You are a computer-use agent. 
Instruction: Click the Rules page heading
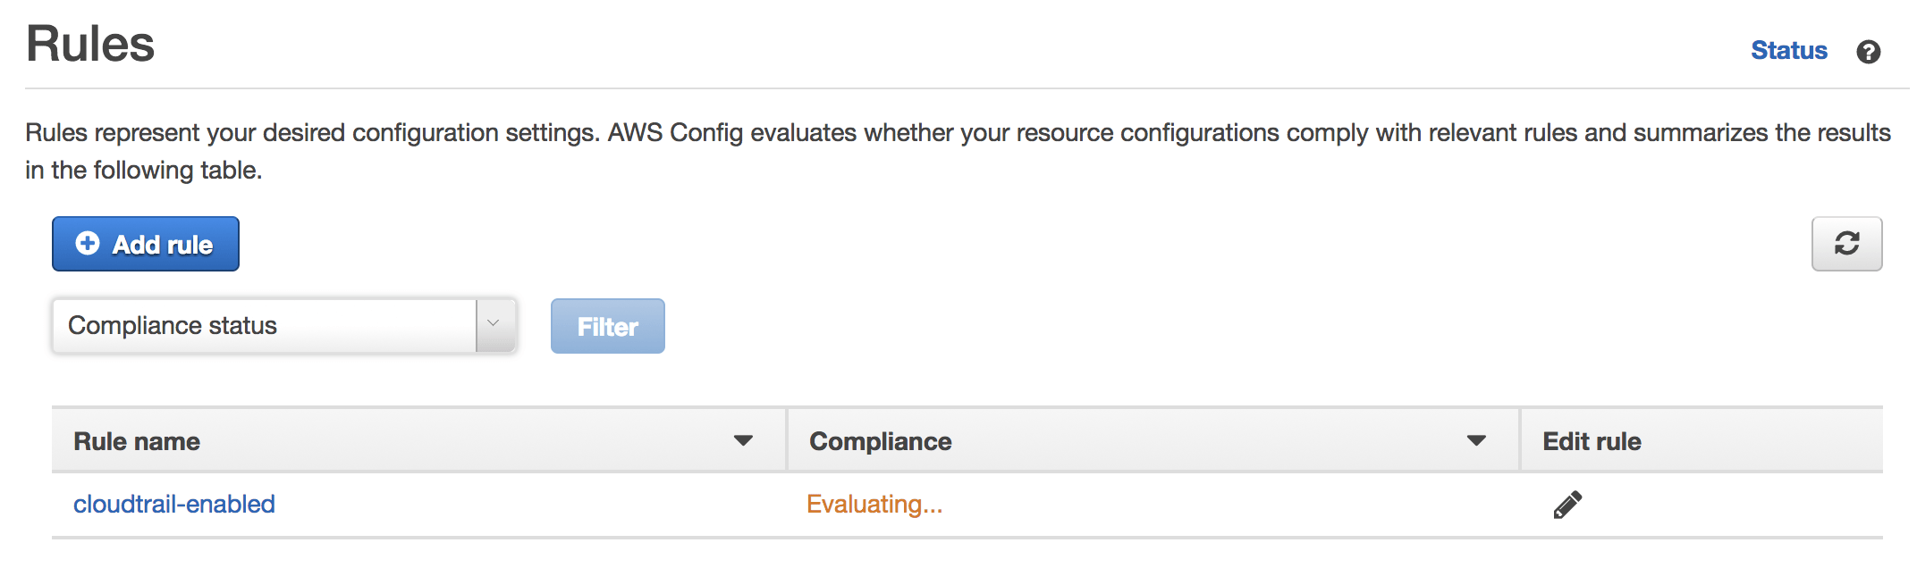(x=90, y=44)
